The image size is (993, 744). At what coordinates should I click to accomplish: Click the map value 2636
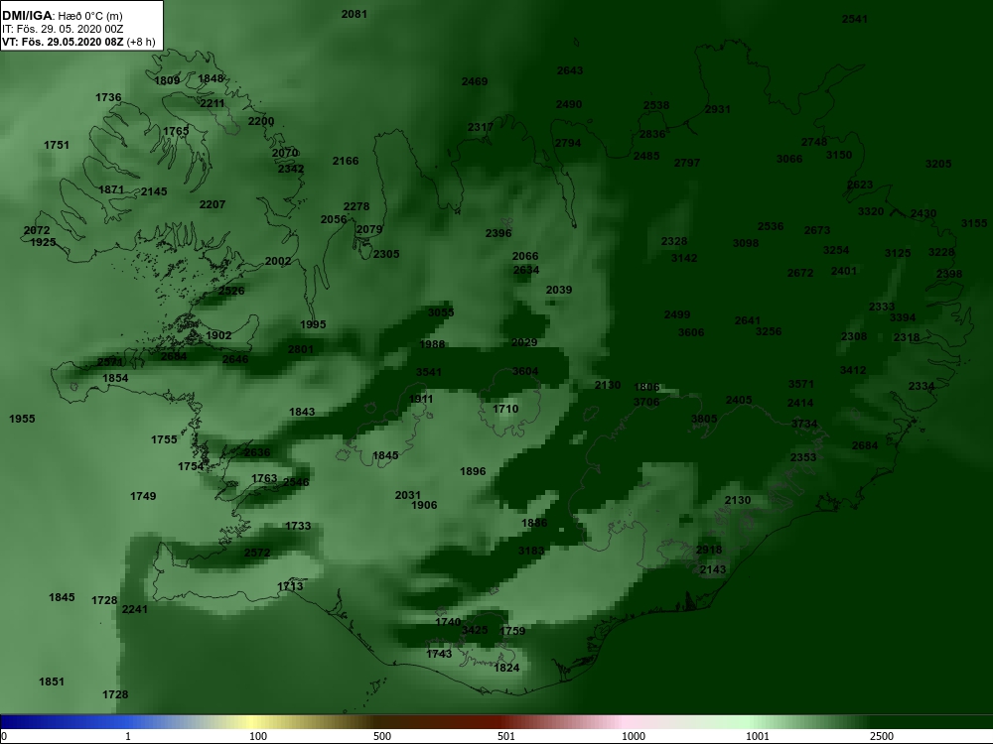coord(257,453)
